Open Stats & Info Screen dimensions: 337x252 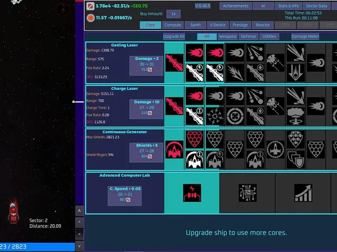click(x=289, y=6)
